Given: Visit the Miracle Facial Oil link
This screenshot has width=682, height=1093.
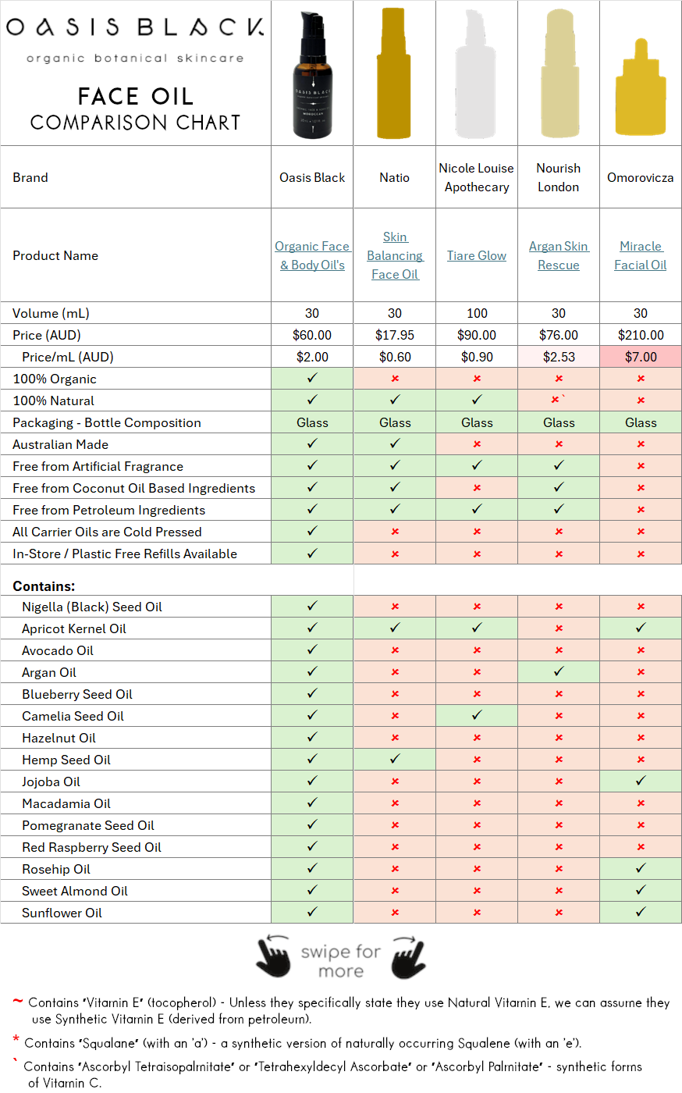Looking at the screenshot, I should tap(641, 255).
